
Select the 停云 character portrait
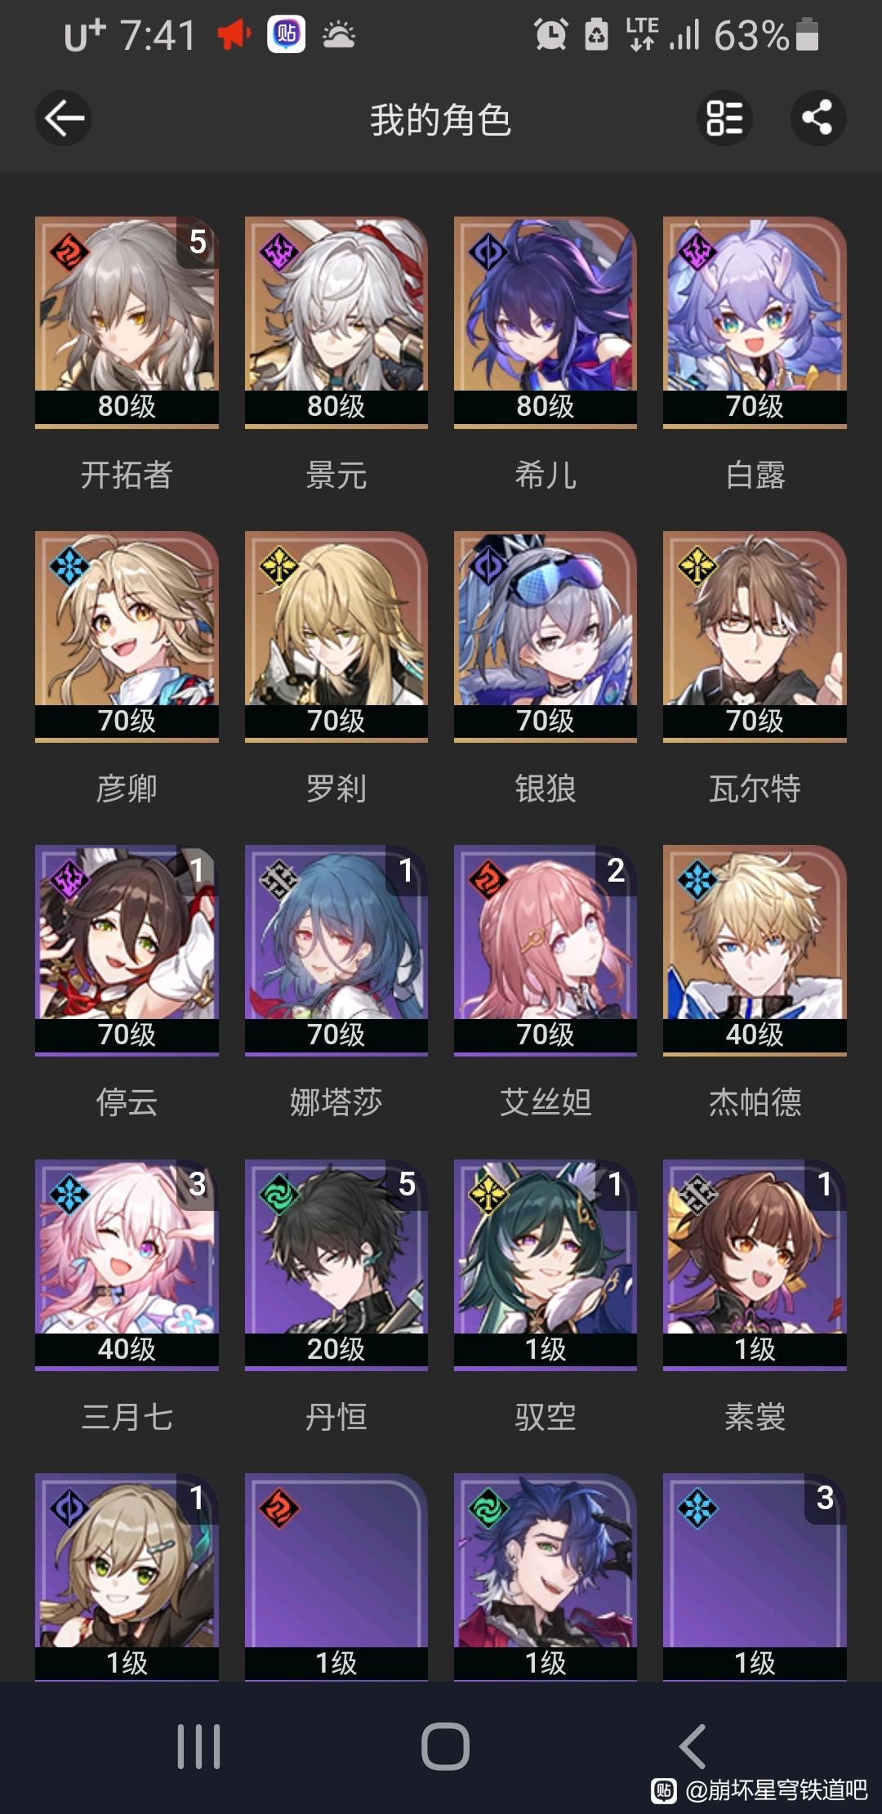[x=127, y=949]
